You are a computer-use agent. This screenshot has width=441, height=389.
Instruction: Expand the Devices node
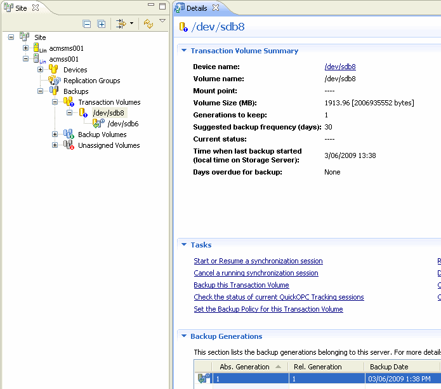[x=40, y=69]
